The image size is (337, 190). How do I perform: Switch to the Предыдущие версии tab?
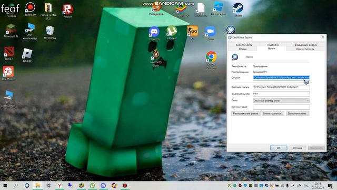pos(305,45)
